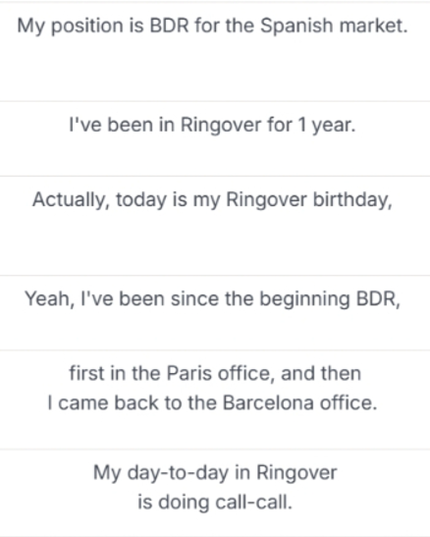Click the 'My day-to-day in Ringover' subtitle row
The image size is (430, 537).
[x=215, y=493]
